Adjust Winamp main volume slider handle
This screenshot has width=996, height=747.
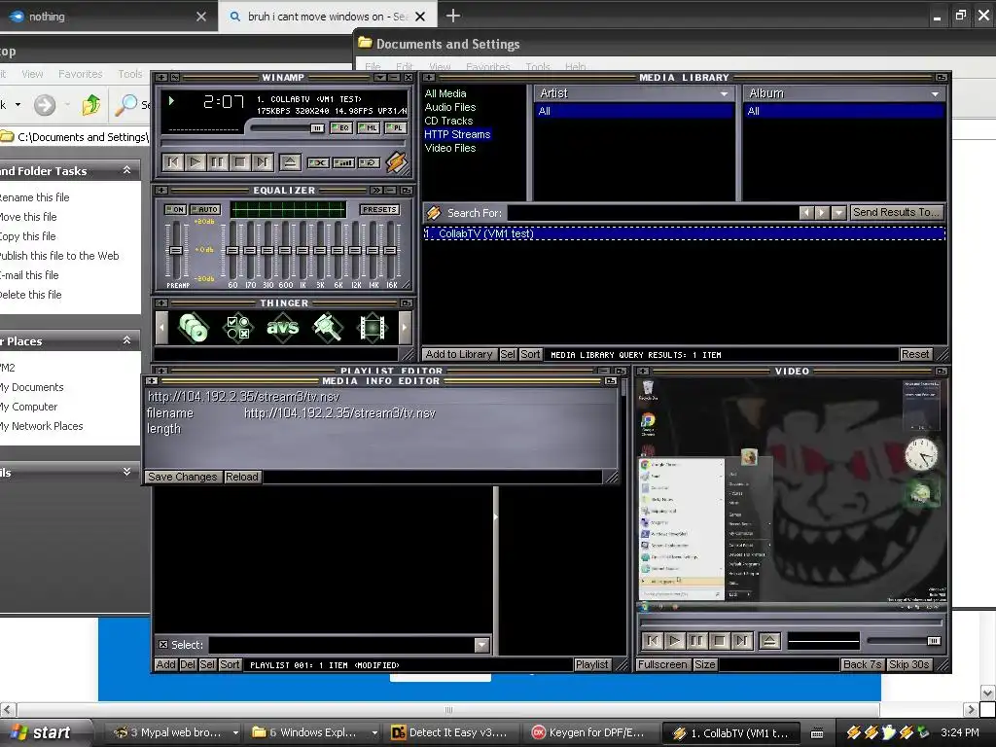pyautogui.click(x=317, y=128)
